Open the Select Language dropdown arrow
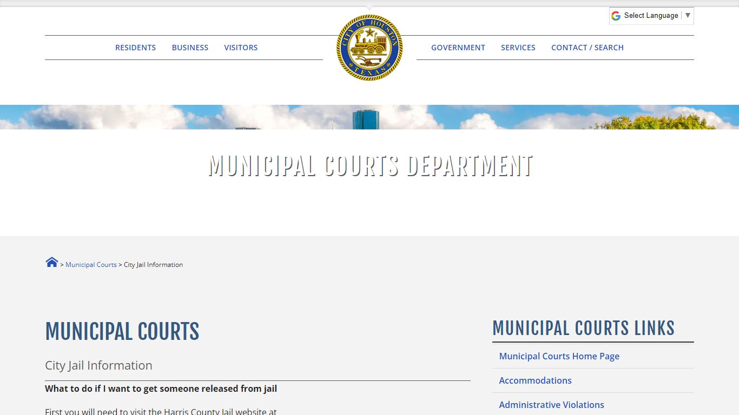739x415 pixels. [x=688, y=16]
